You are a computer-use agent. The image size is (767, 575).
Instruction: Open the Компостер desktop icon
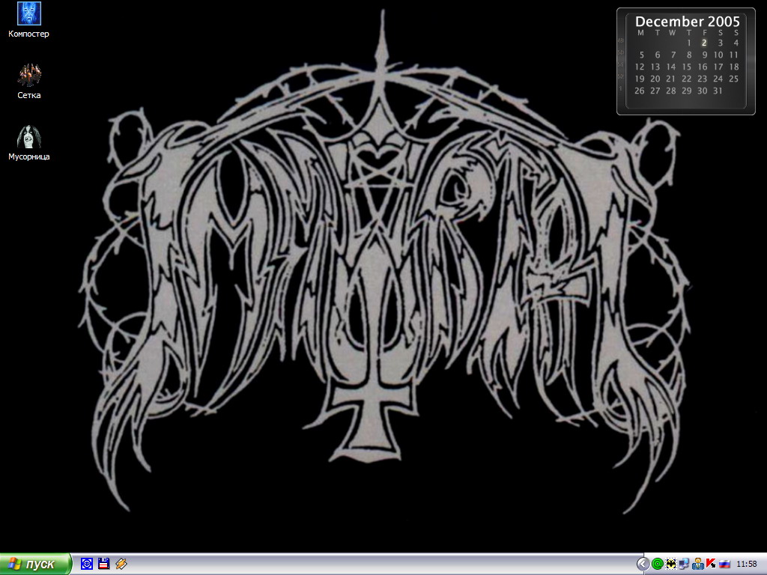[29, 20]
